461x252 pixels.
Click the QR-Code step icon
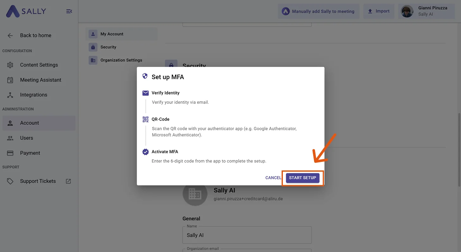(x=146, y=119)
